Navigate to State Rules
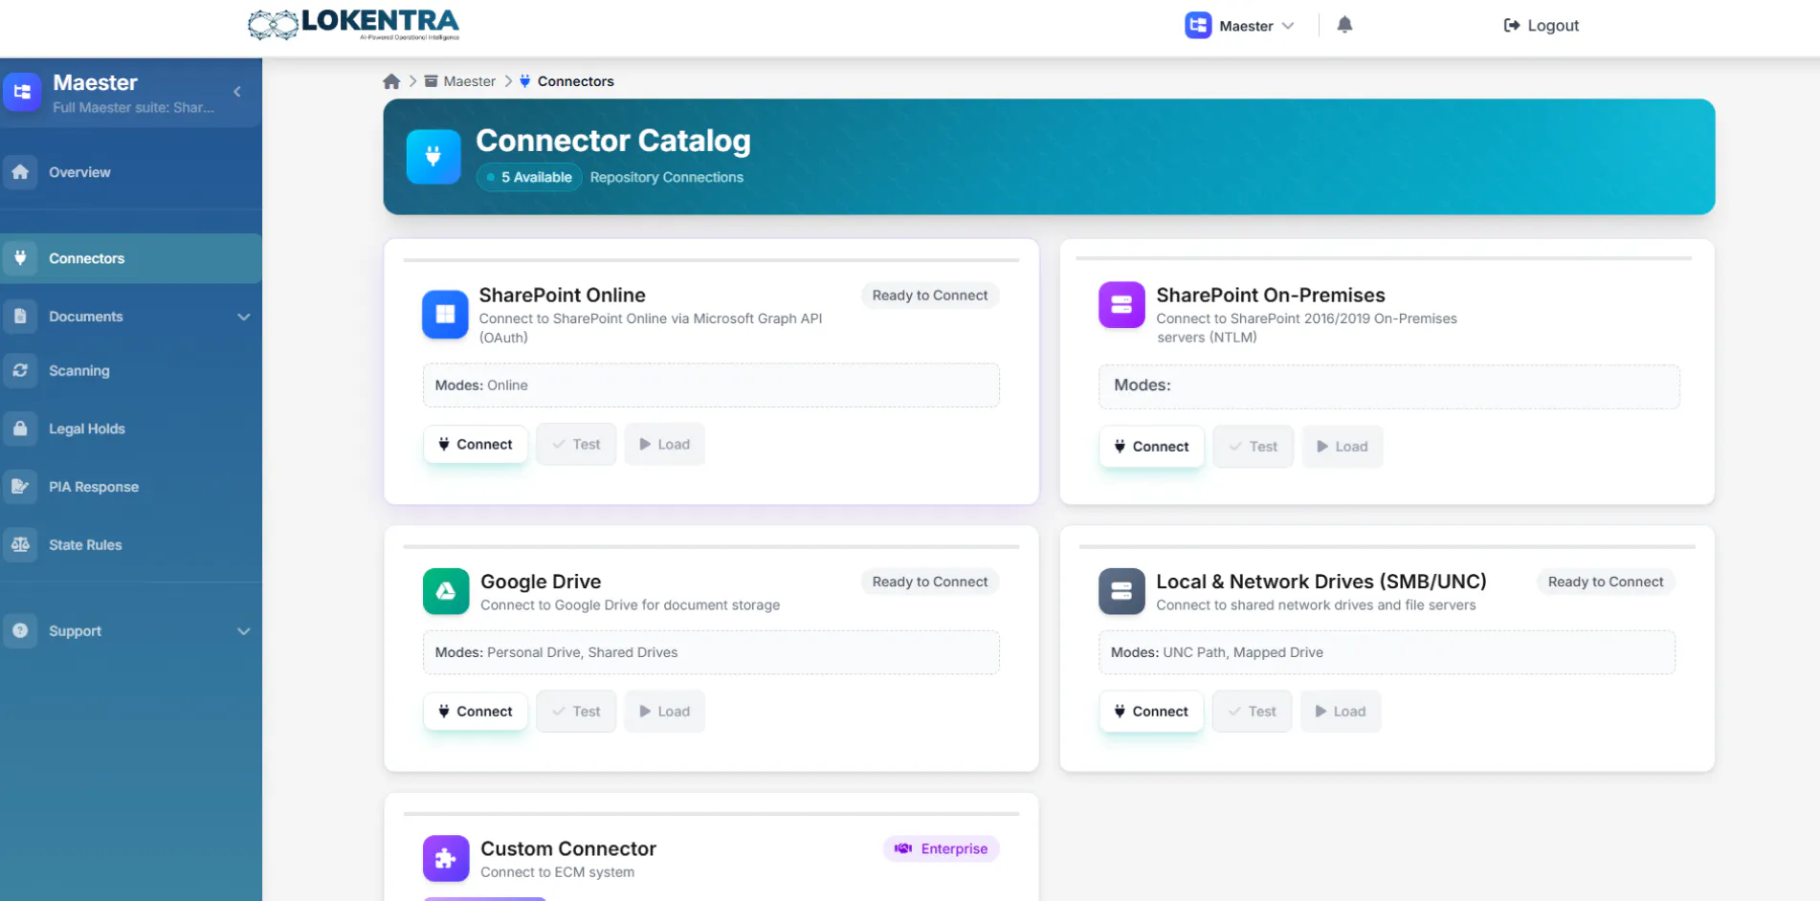This screenshot has width=1820, height=901. pos(131,545)
